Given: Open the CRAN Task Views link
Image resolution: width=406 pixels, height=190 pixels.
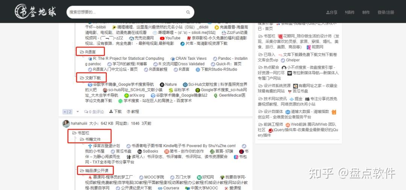Looking at the screenshot, I should (x=191, y=59).
